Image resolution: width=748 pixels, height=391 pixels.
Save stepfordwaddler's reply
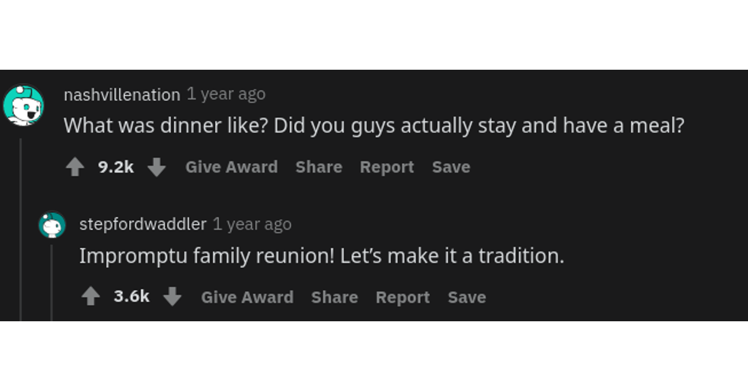tap(467, 297)
